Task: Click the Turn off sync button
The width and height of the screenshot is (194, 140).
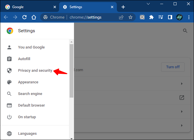Action: click(x=173, y=67)
